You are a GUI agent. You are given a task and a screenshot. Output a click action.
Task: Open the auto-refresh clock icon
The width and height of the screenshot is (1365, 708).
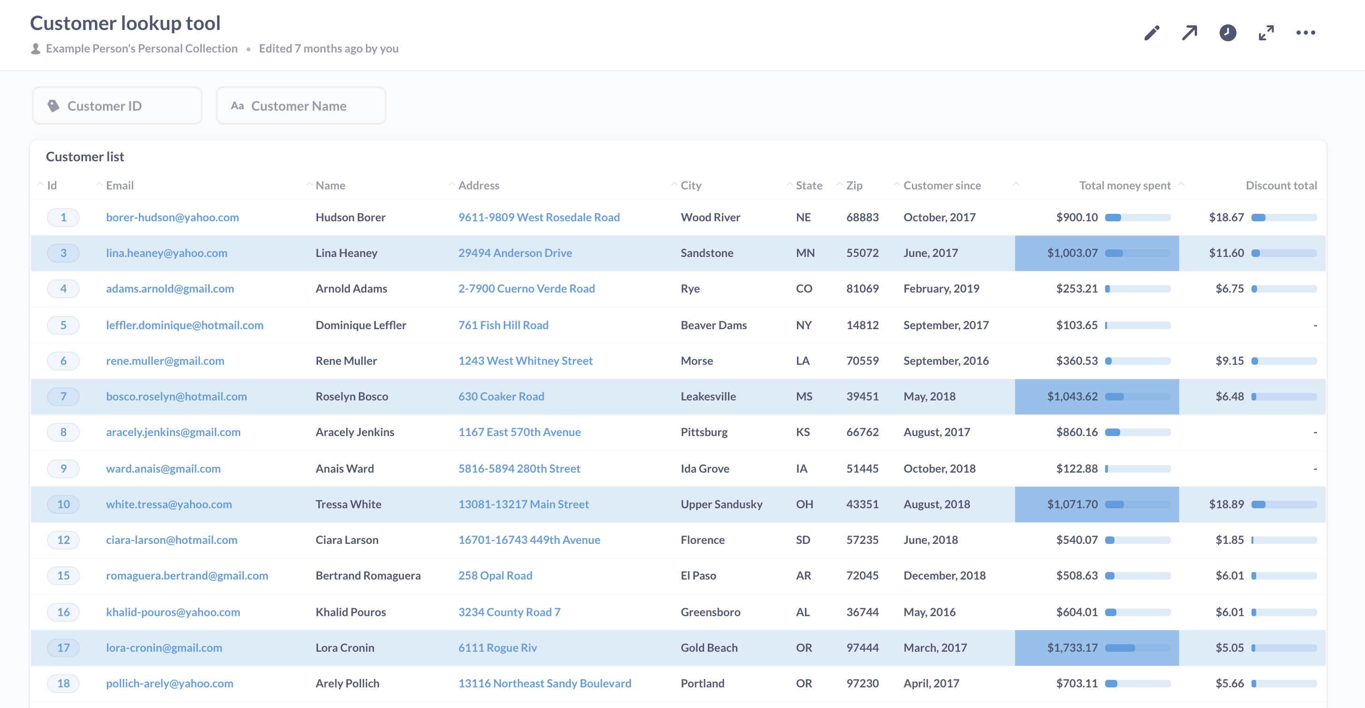(1228, 33)
